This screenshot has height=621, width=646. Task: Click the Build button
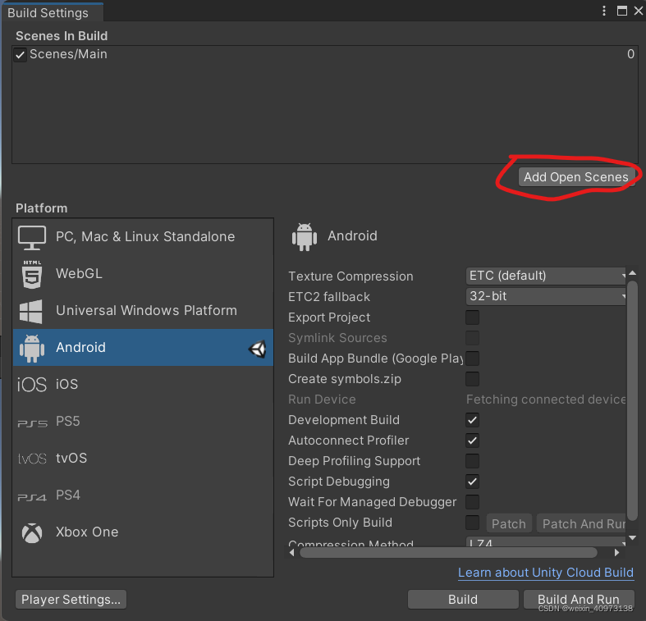point(463,599)
